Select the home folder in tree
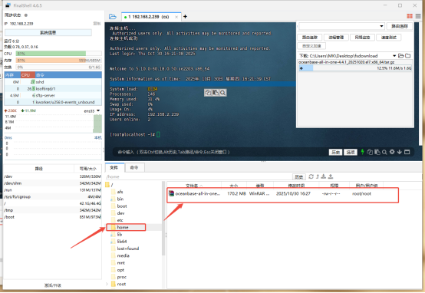425x293 pixels. (x=123, y=227)
